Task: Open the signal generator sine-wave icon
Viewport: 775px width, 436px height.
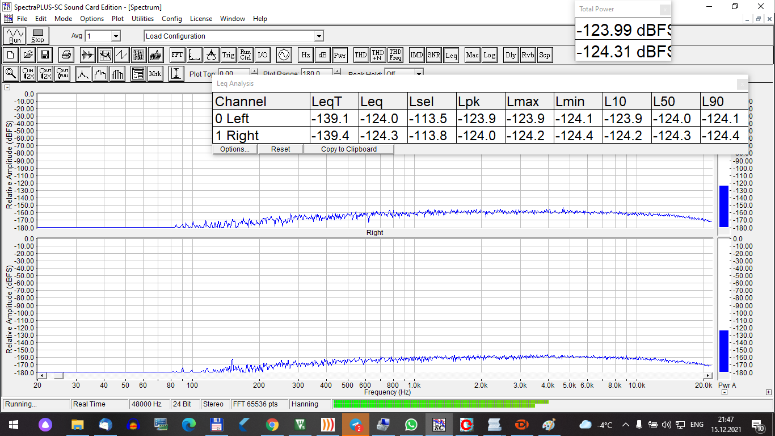Action: click(x=283, y=55)
